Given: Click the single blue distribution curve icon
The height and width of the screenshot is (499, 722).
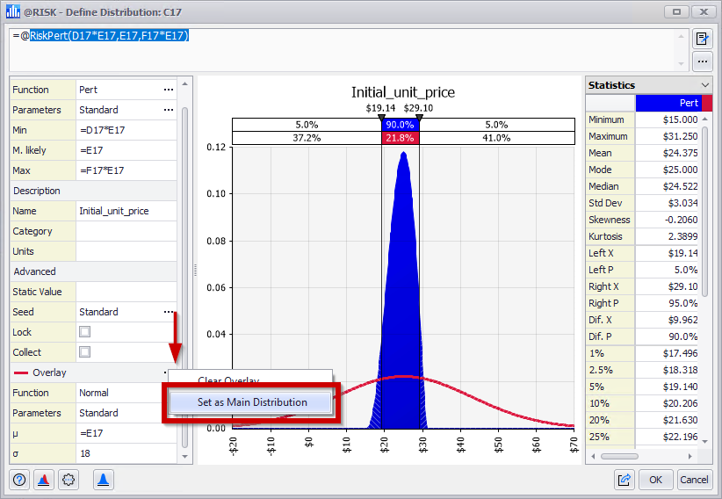Looking at the screenshot, I should [x=103, y=480].
